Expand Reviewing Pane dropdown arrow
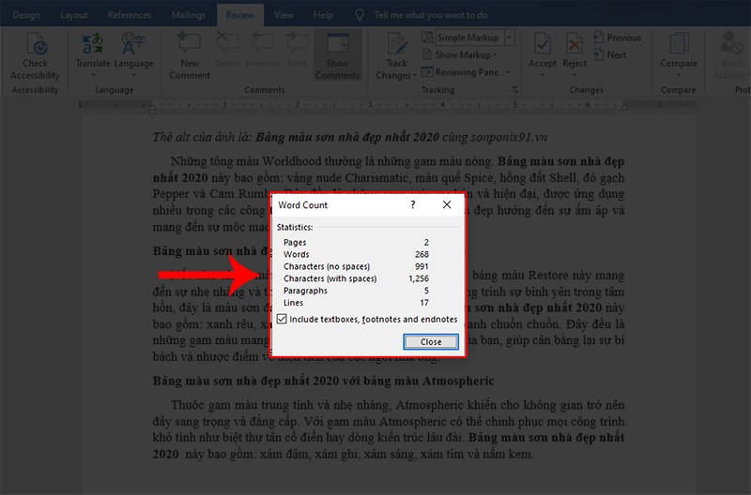The width and height of the screenshot is (751, 495). (x=508, y=72)
